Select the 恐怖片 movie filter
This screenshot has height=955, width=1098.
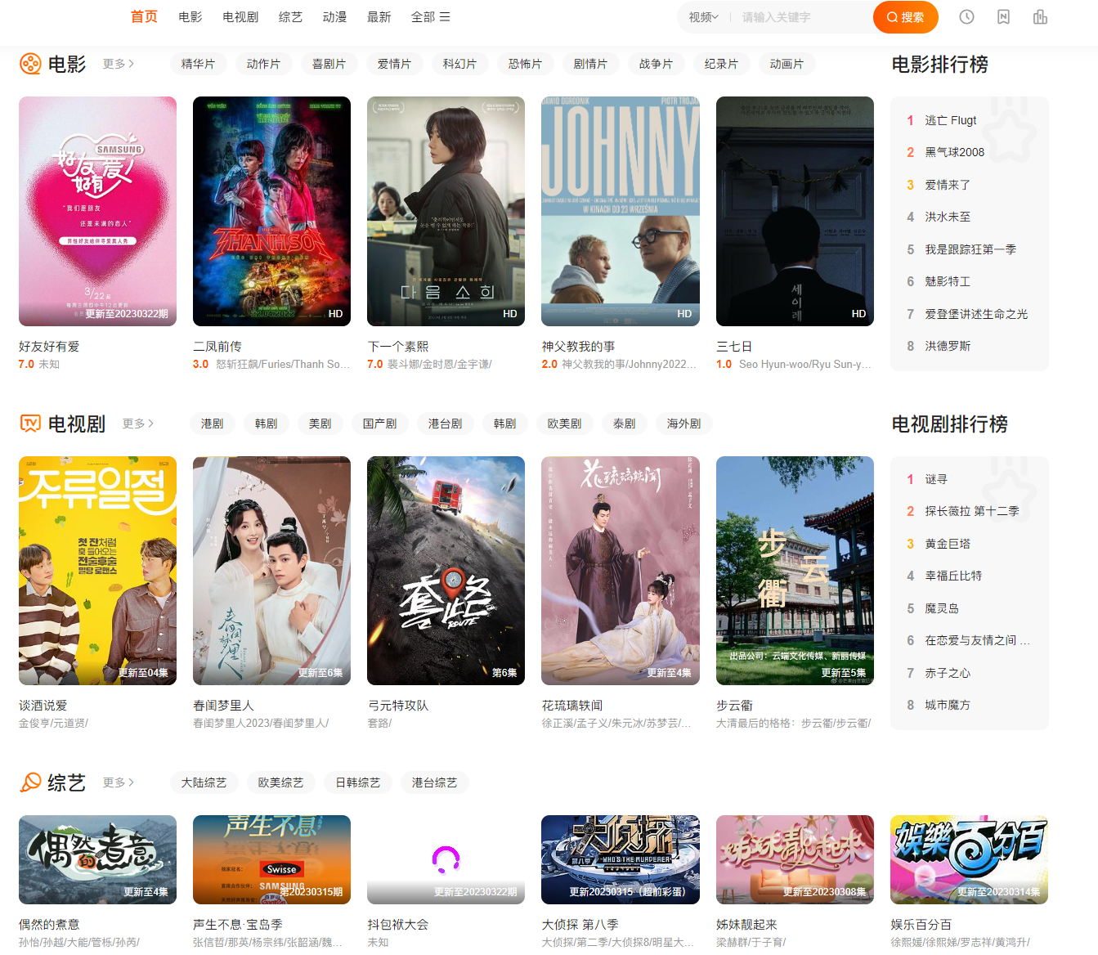(x=525, y=64)
